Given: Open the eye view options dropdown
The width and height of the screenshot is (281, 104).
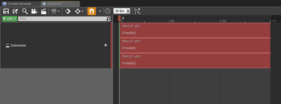Looking at the screenshot, I should pyautogui.click(x=56, y=11).
